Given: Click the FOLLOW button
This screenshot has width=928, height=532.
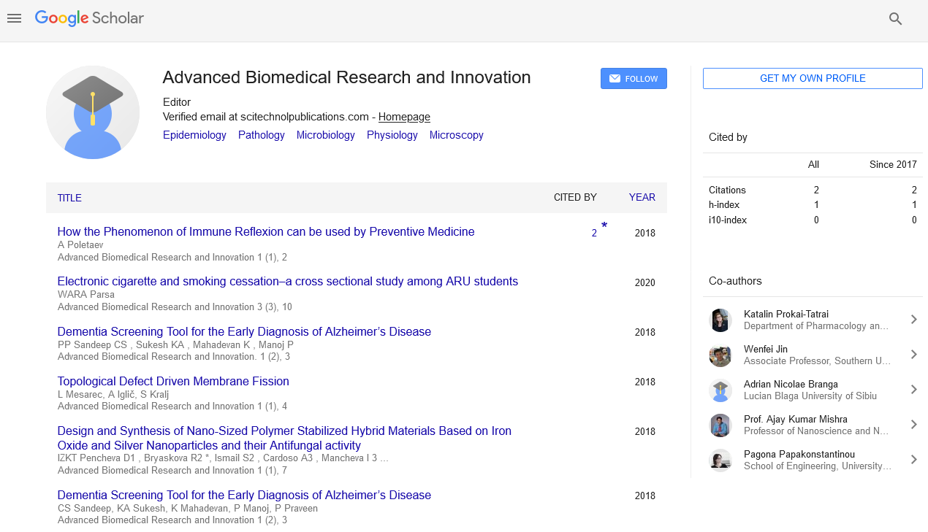Looking at the screenshot, I should [634, 78].
